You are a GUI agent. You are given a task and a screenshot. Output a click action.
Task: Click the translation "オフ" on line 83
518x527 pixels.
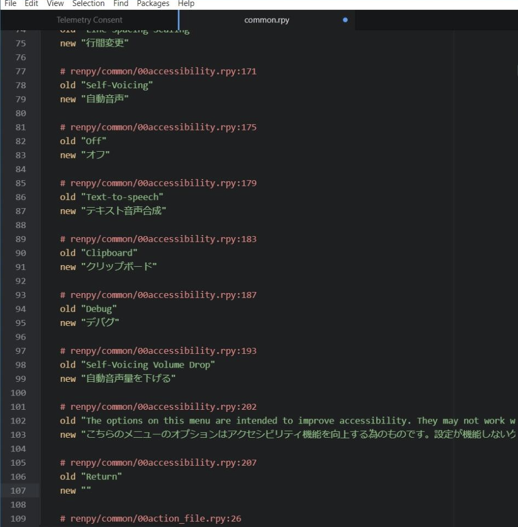(95, 155)
